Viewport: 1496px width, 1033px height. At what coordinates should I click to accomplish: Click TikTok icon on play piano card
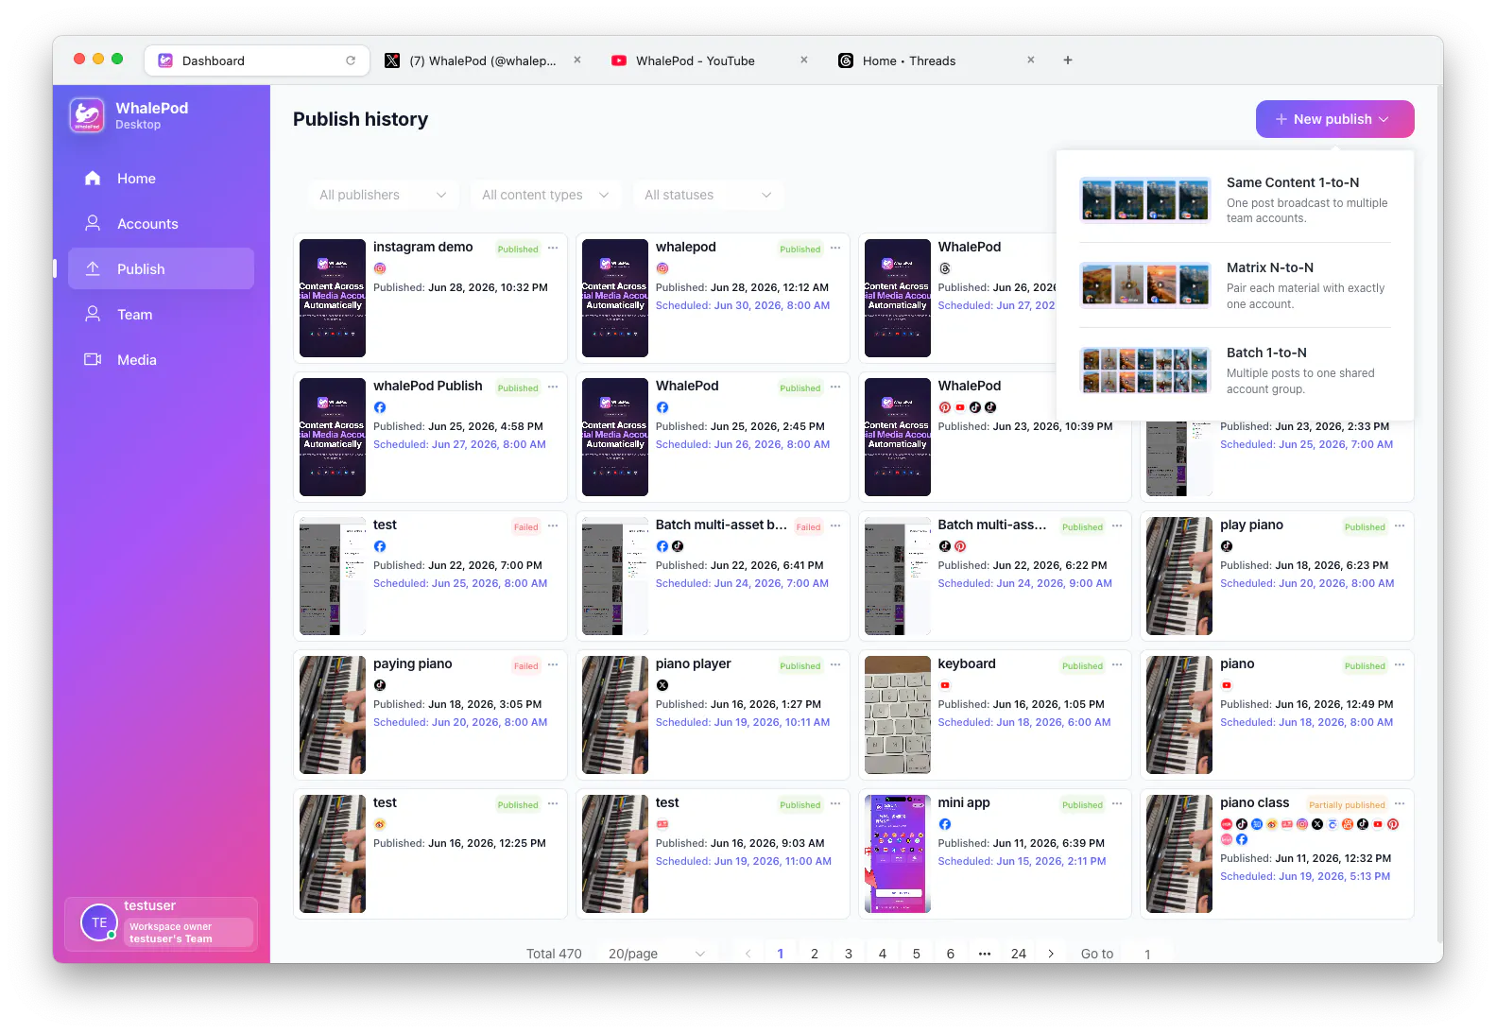(1227, 546)
